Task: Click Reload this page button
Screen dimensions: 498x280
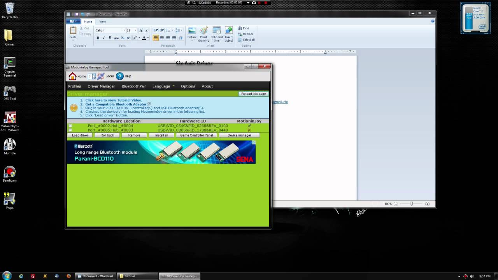Action: tap(254, 94)
